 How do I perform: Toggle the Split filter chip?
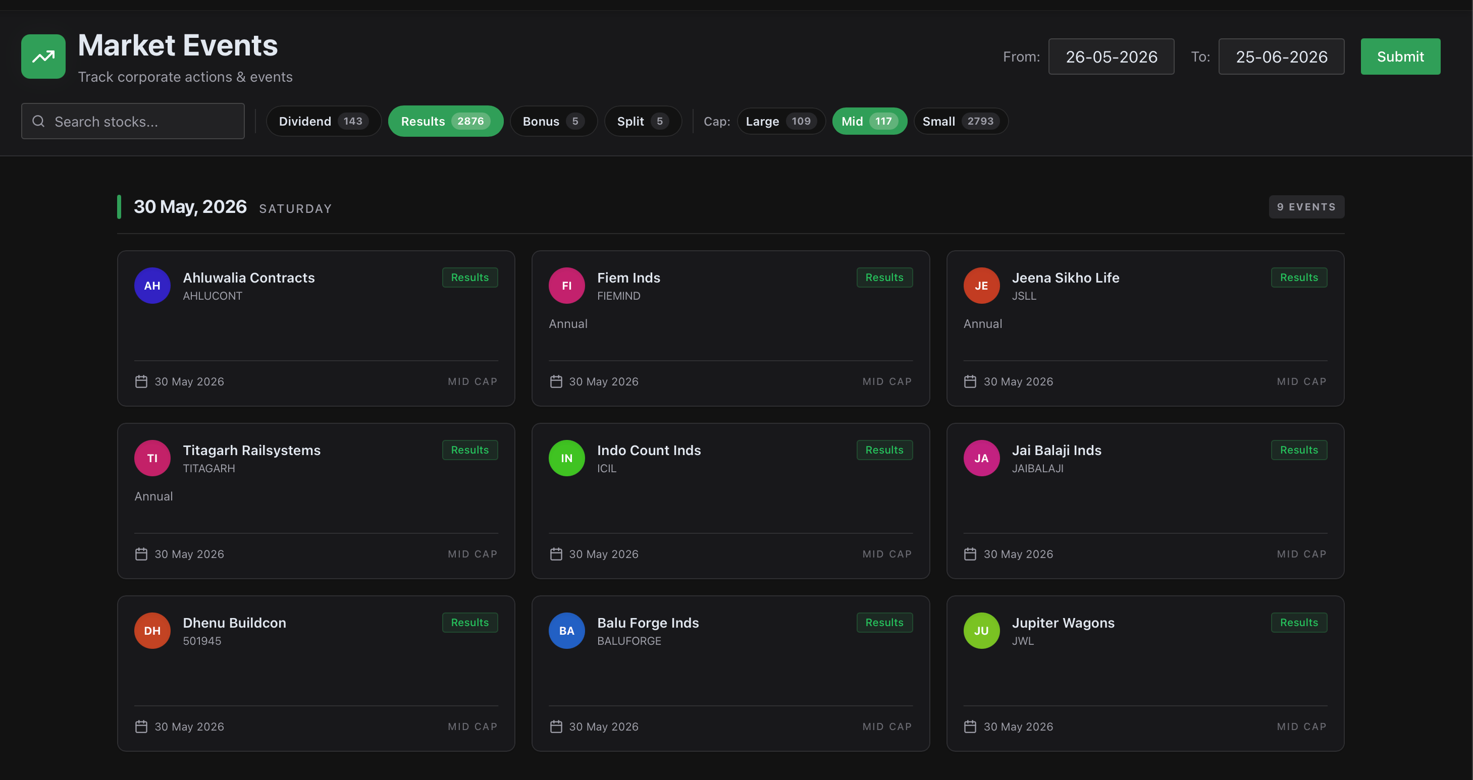[643, 121]
